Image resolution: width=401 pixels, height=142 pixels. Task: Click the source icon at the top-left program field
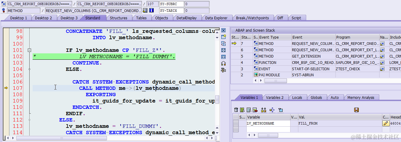tap(4, 4)
